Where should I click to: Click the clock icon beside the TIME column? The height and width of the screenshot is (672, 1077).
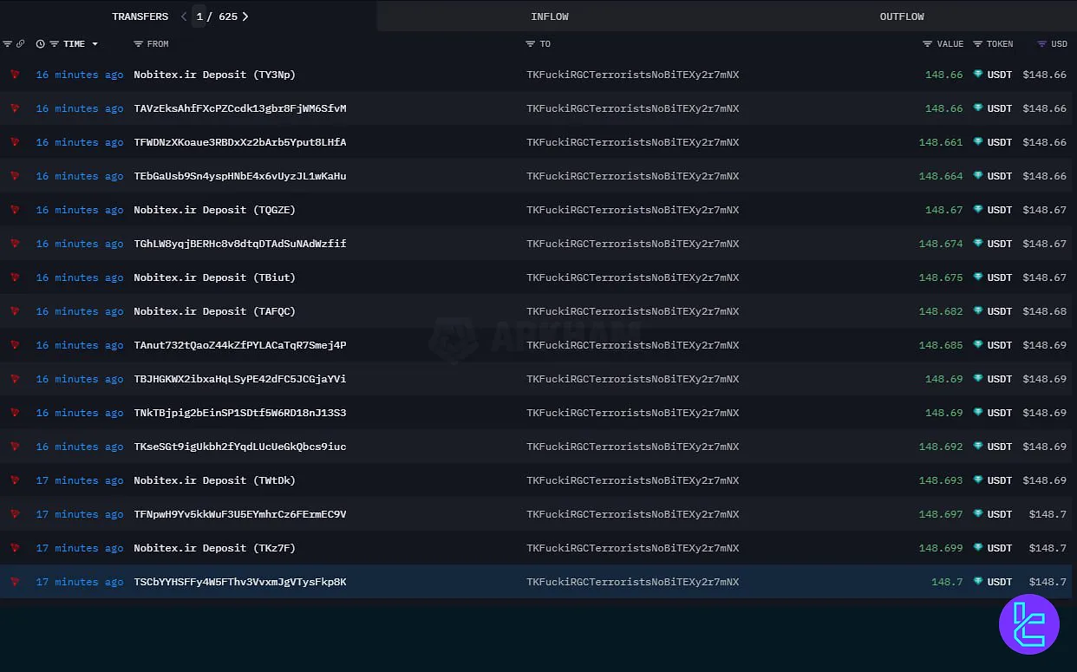[40, 44]
